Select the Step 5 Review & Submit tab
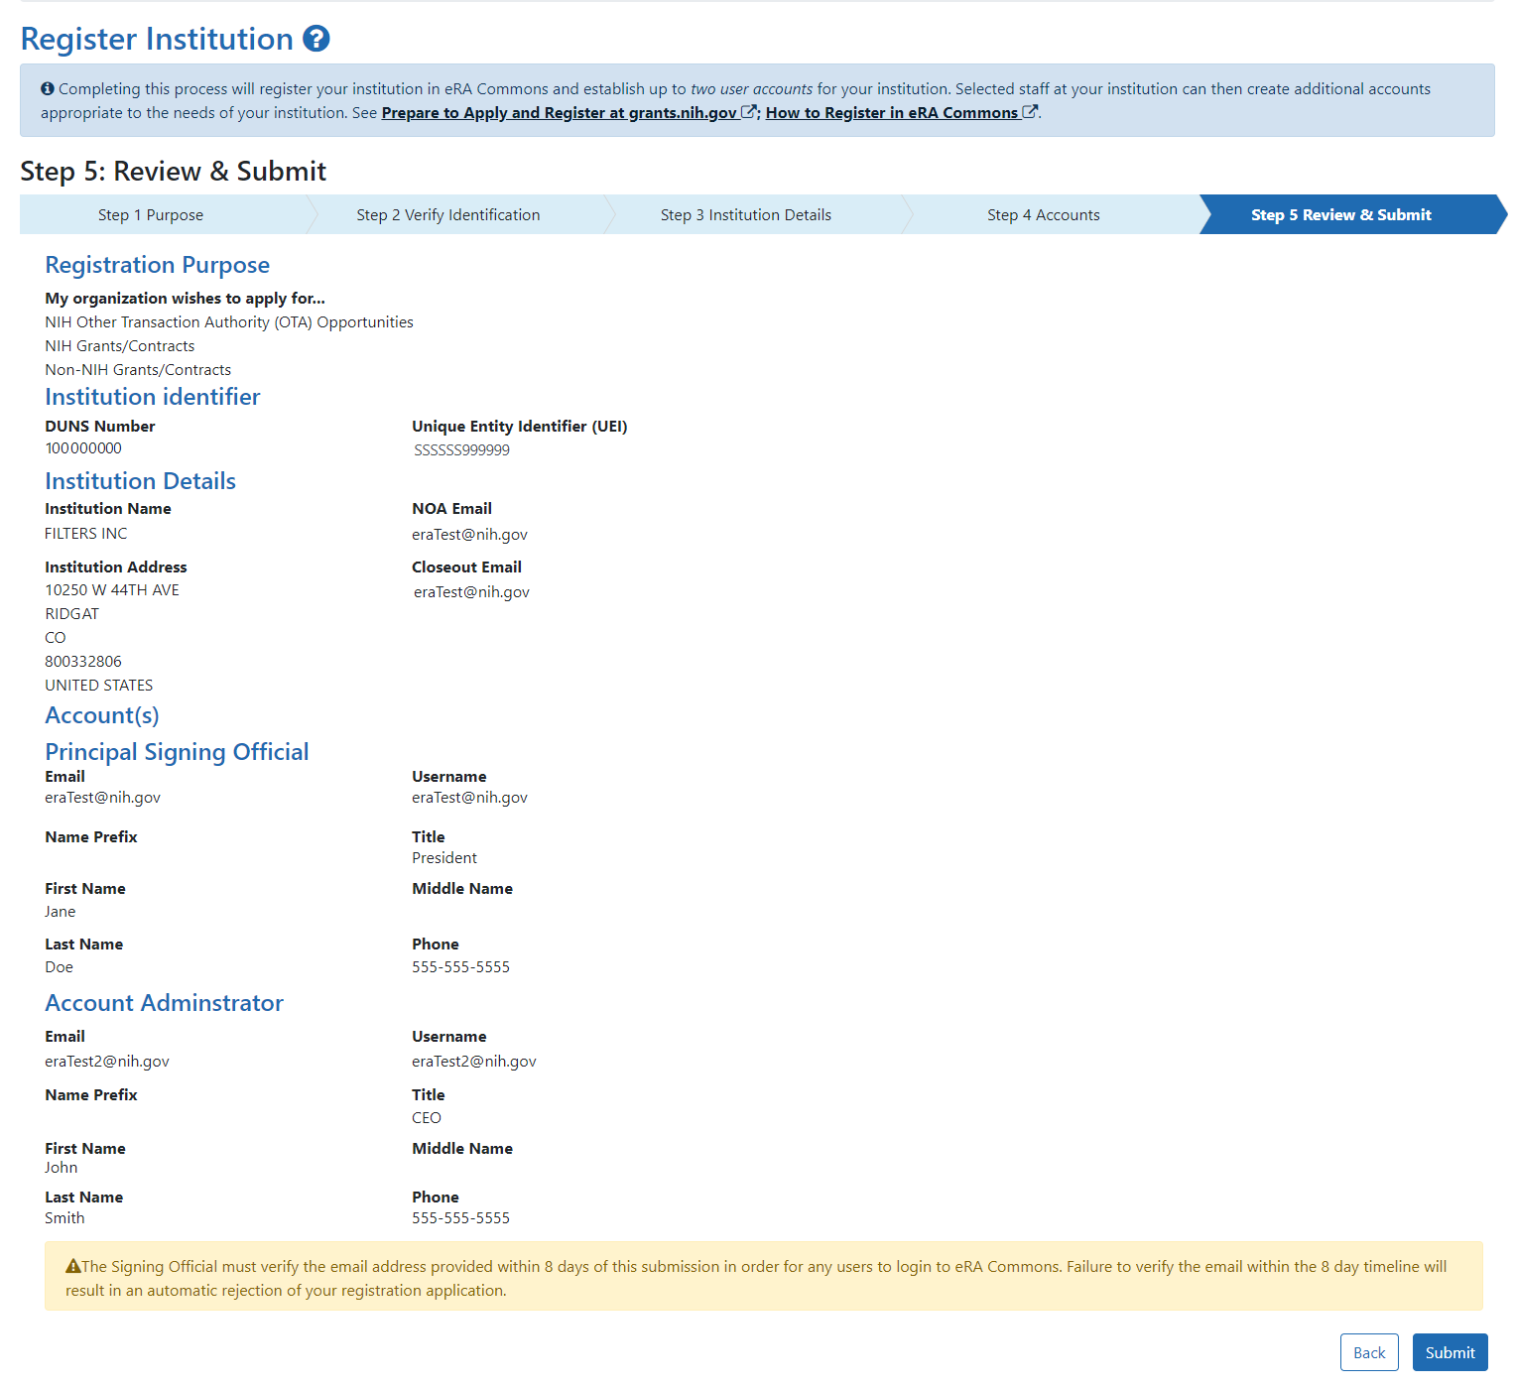The height and width of the screenshot is (1387, 1515). pyautogui.click(x=1341, y=215)
